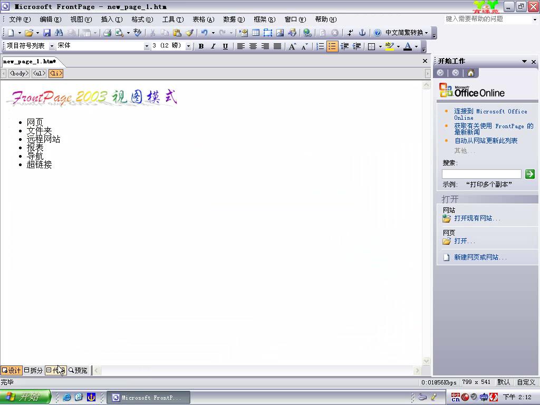
Task: Open the Drawing toolbar icon
Action: [292, 33]
